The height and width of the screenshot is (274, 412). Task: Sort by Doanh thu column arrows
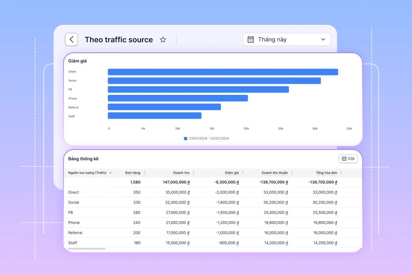[193, 173]
